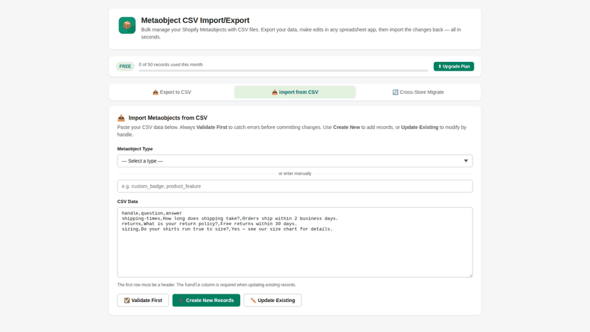Click '0 of 50 records used this month' text
590x332 pixels.
tap(170, 64)
